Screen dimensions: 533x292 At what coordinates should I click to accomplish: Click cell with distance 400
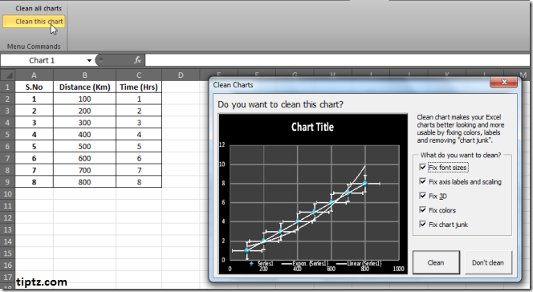click(x=84, y=135)
